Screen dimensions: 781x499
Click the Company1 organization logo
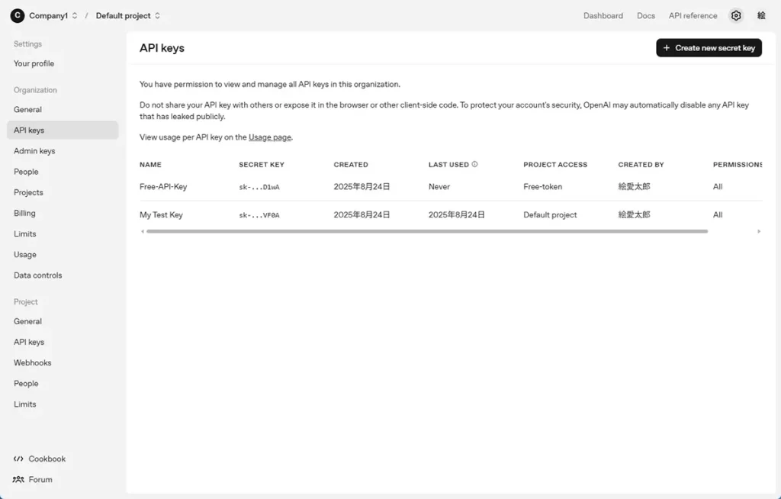point(18,16)
